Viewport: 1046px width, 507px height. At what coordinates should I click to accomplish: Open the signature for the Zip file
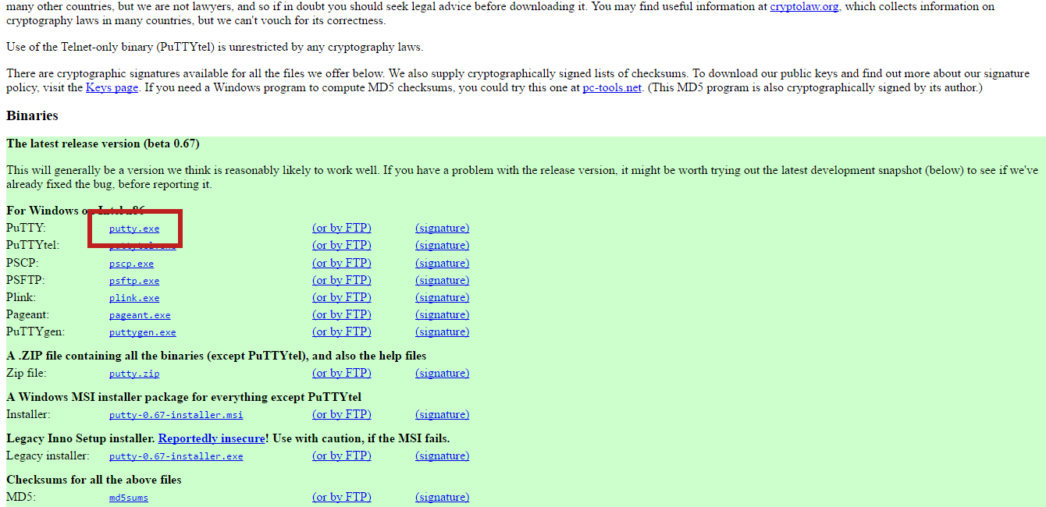point(443,373)
